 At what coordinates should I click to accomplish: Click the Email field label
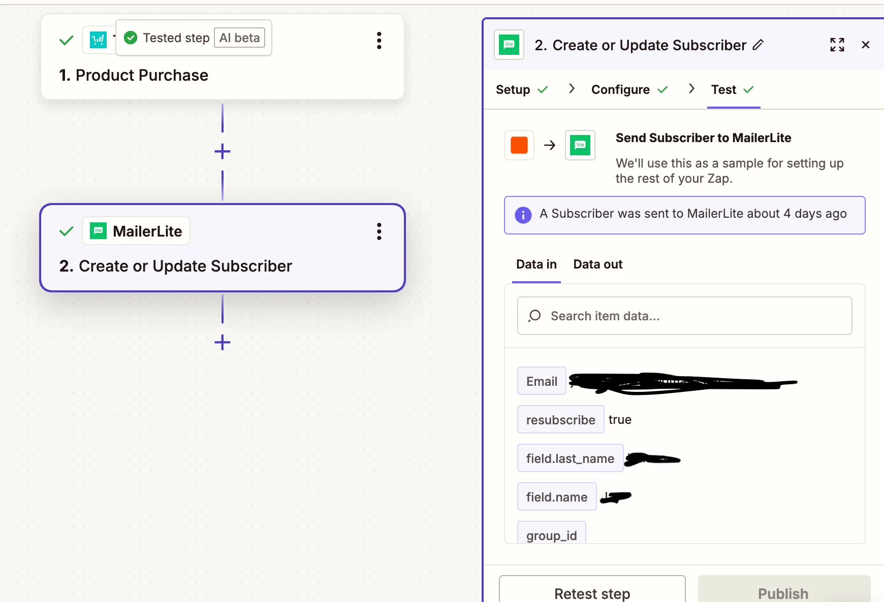[x=542, y=381]
